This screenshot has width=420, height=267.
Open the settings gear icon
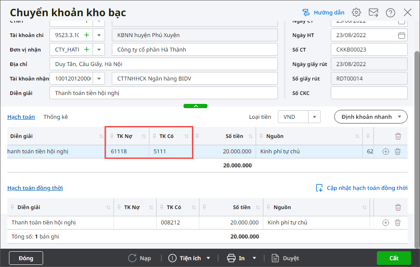pos(356,12)
